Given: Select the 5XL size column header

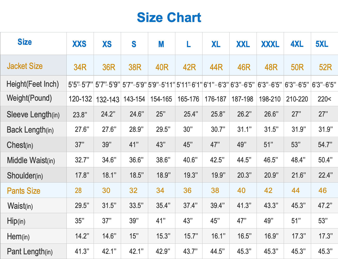Looking at the screenshot, I should 322,44.
